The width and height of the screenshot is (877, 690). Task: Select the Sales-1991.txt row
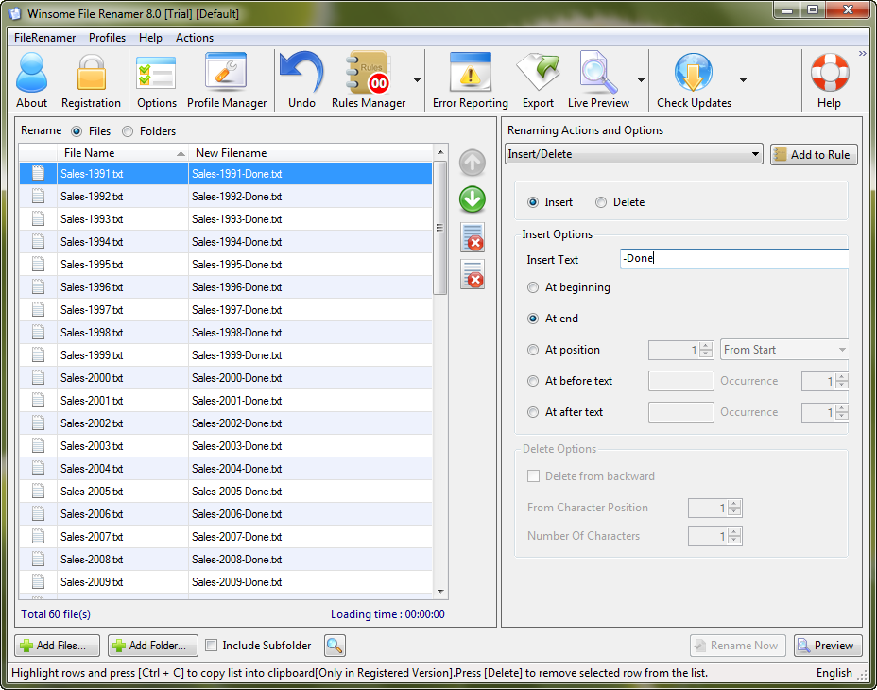[x=226, y=174]
